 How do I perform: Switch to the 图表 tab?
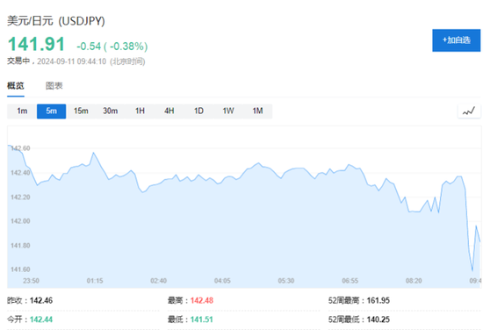pyautogui.click(x=54, y=86)
